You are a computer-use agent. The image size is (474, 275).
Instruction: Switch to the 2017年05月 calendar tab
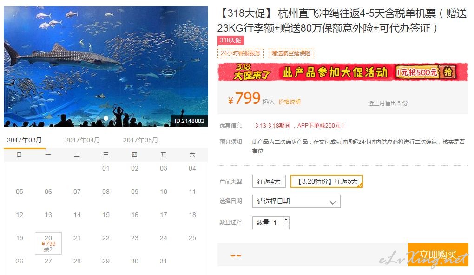[x=140, y=140]
